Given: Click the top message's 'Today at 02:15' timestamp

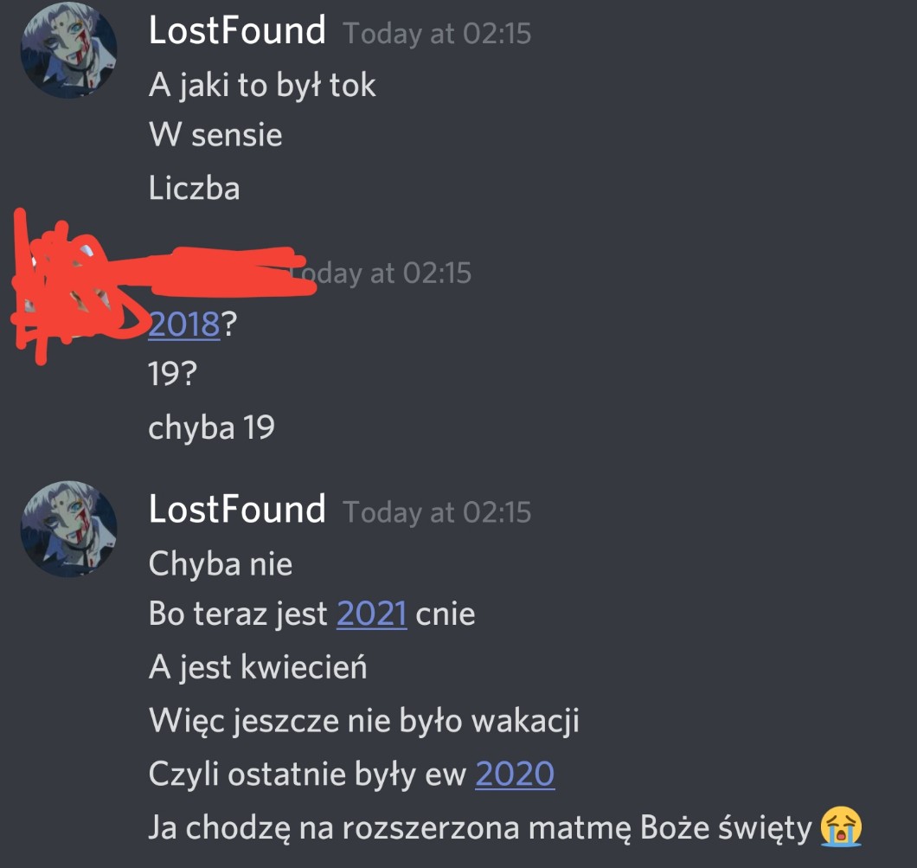Looking at the screenshot, I should click(437, 34).
